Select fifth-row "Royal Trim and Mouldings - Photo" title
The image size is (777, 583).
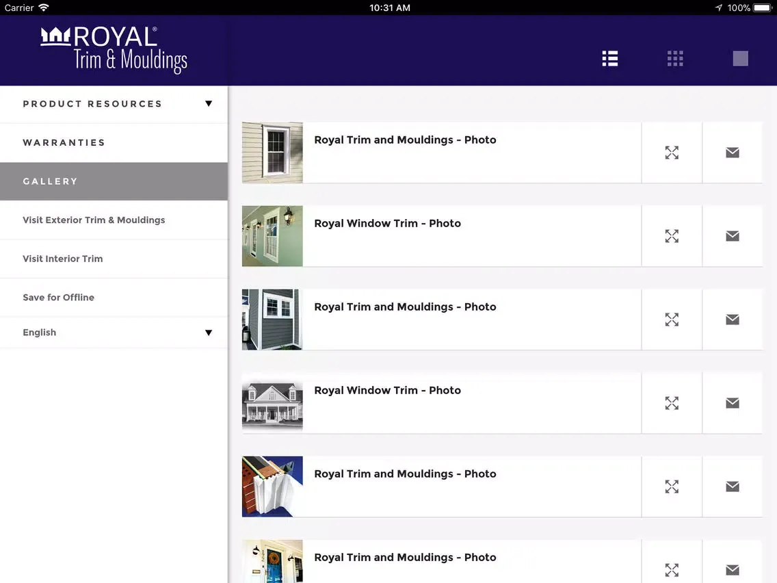tap(405, 474)
